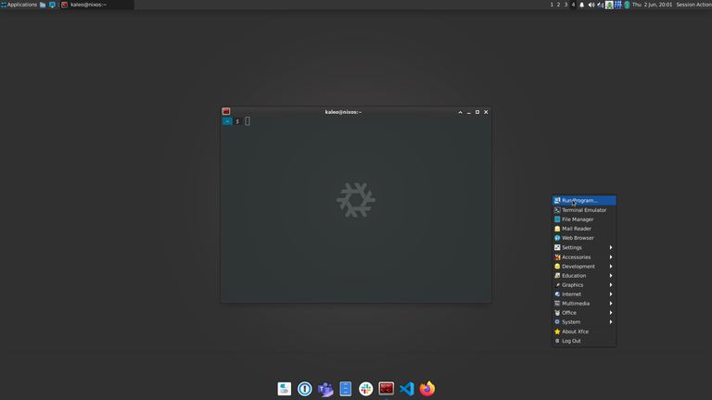Select Run Program in the context menu
The height and width of the screenshot is (400, 712).
pyautogui.click(x=584, y=200)
